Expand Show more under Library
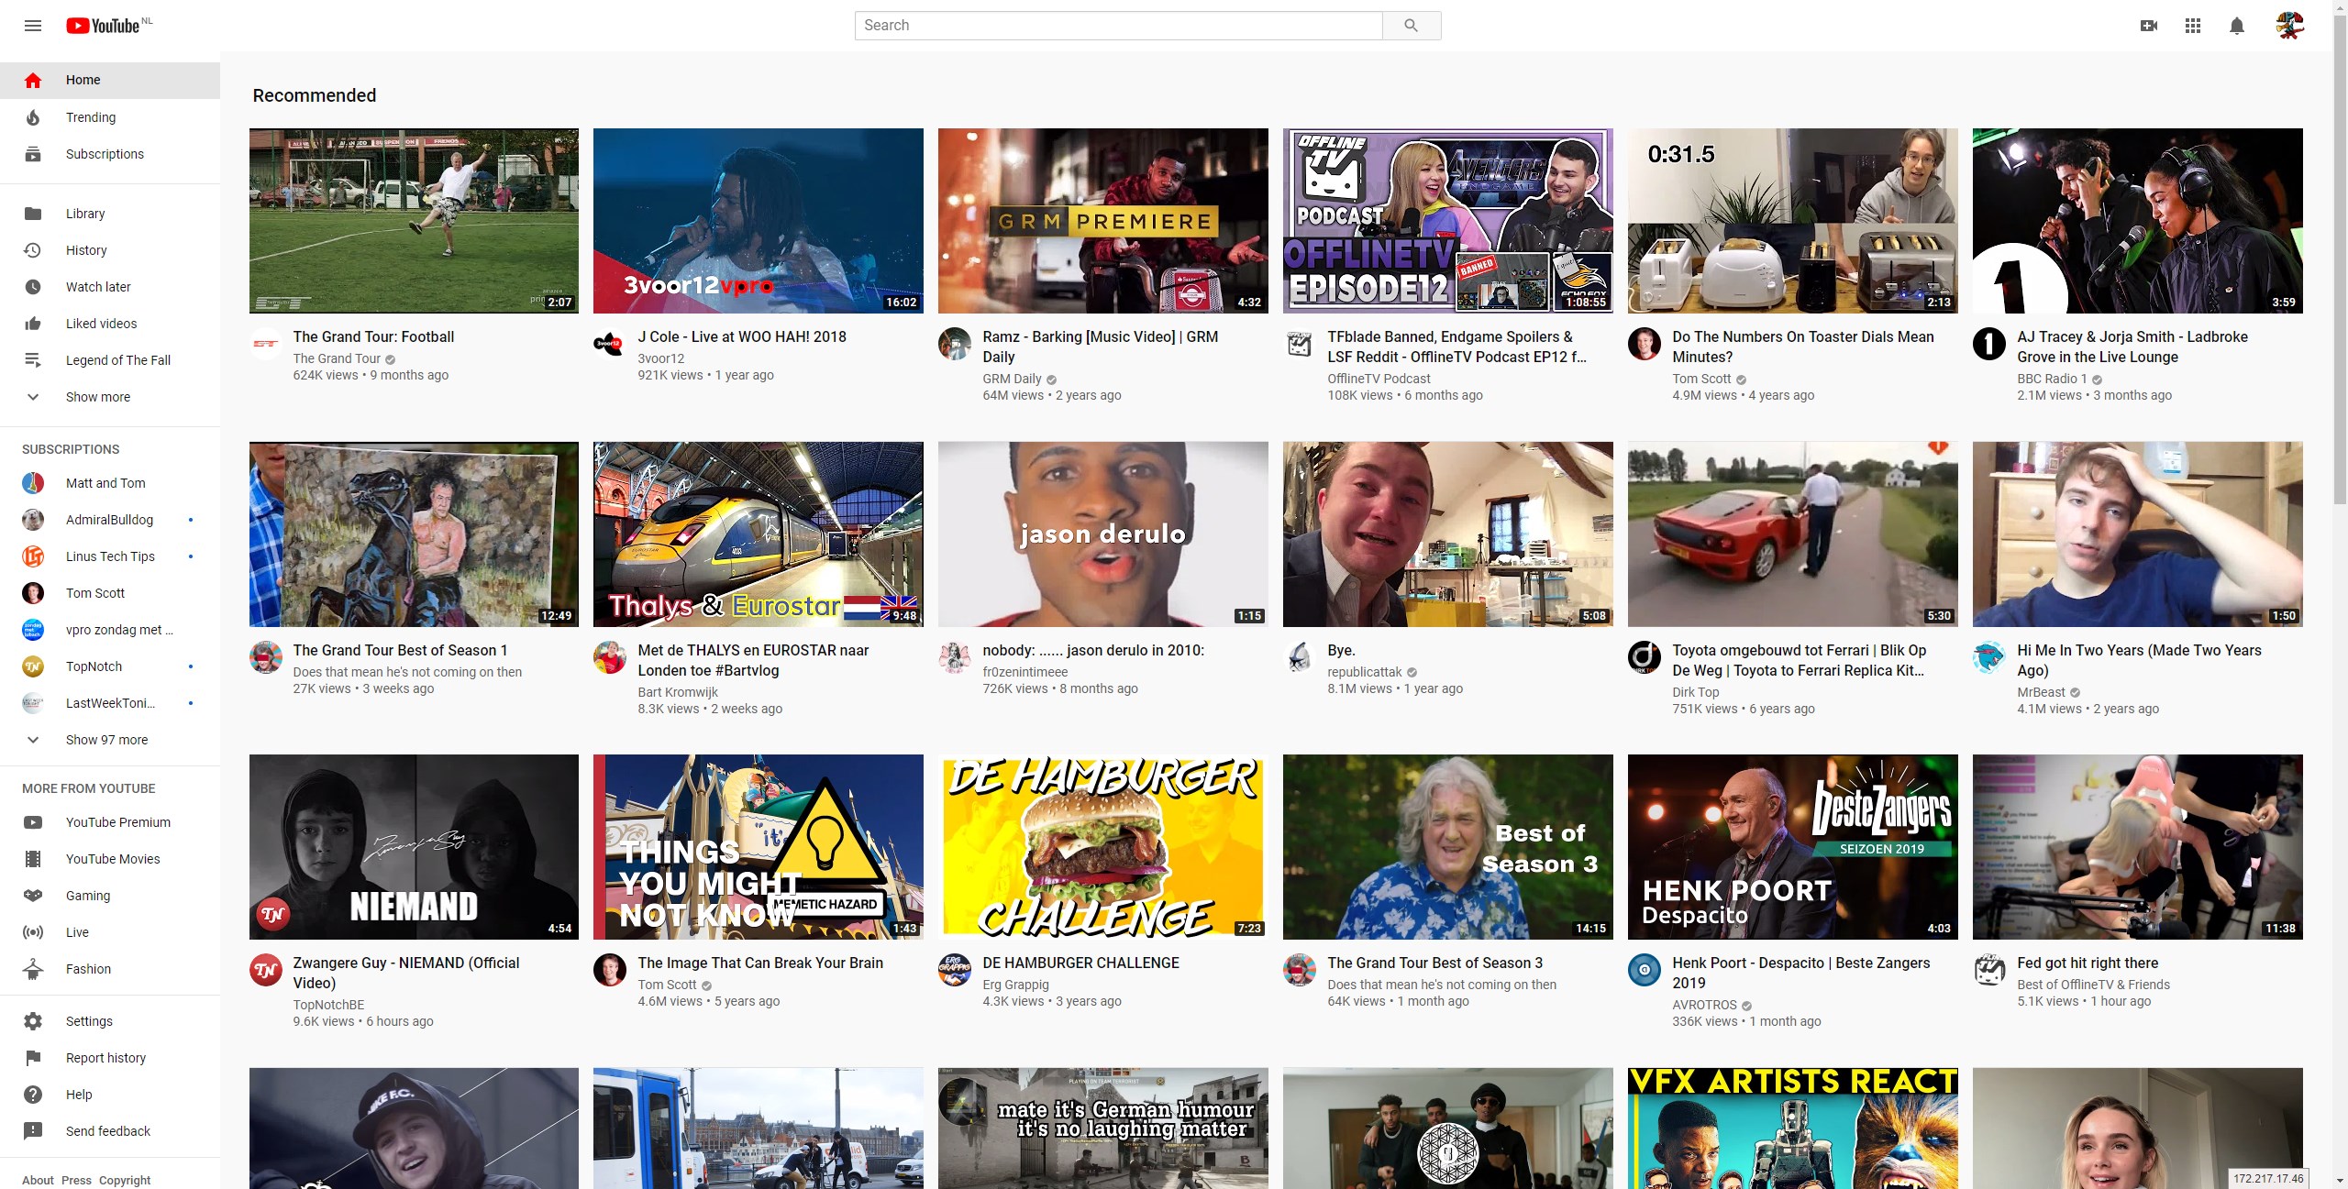 click(x=97, y=397)
